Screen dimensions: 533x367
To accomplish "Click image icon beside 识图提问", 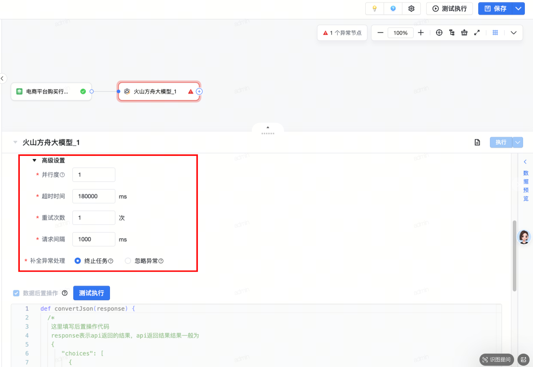I will tap(524, 359).
